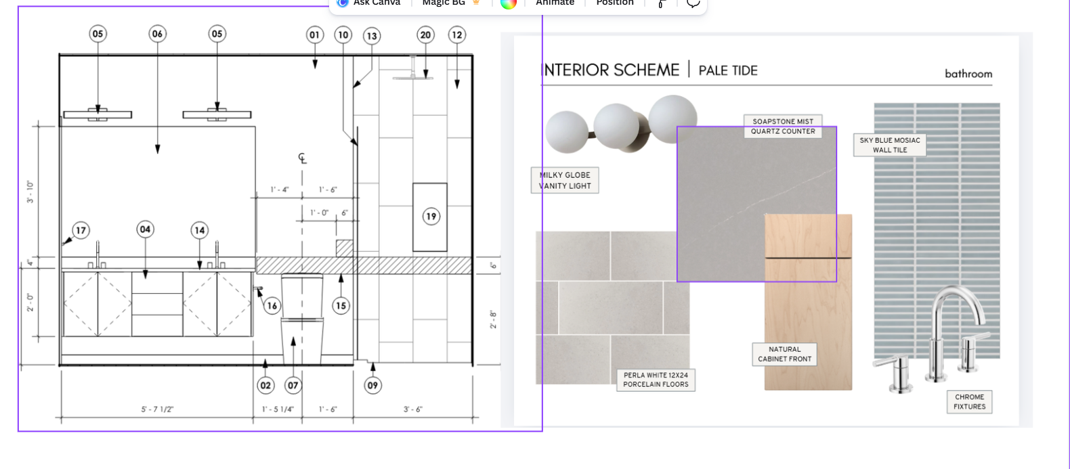This screenshot has width=1070, height=469.
Task: Select the CHROME FIXTURES label
Action: [969, 402]
